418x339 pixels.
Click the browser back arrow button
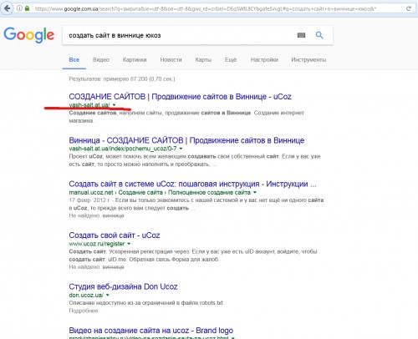click(x=7, y=8)
